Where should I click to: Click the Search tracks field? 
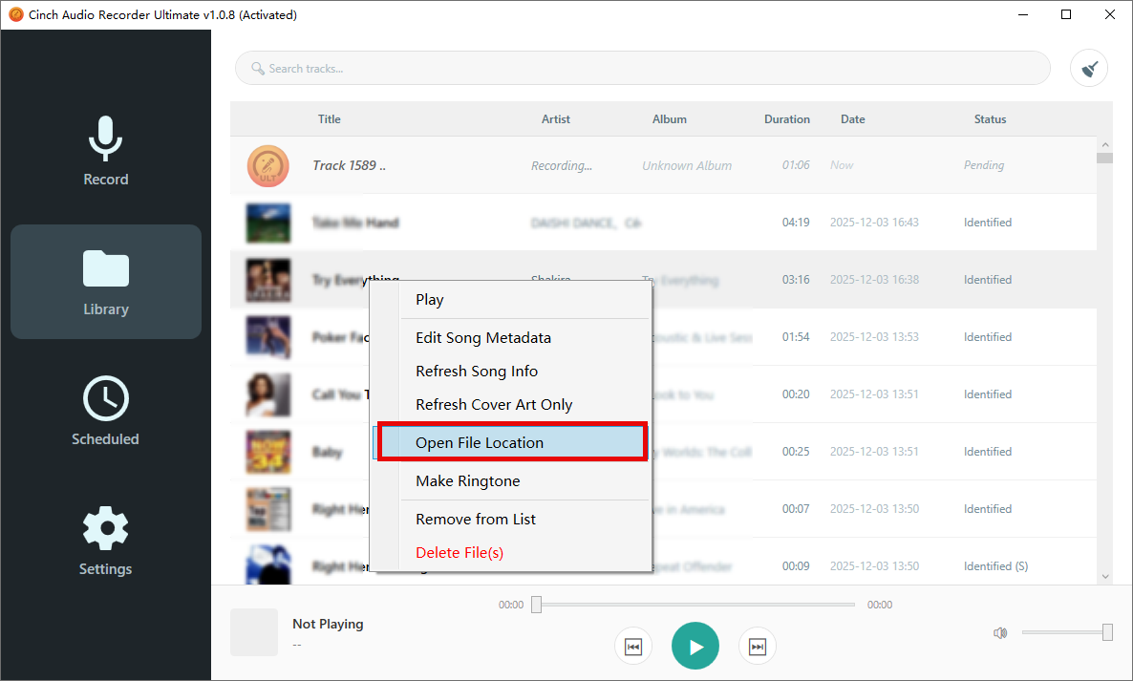[x=642, y=68]
